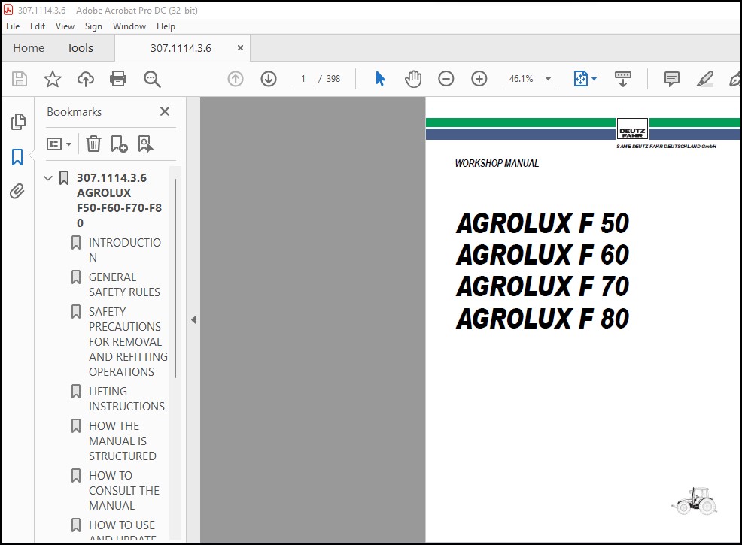Viewport: 742px width, 545px height.
Task: Zoom out with minus button
Action: coord(446,79)
